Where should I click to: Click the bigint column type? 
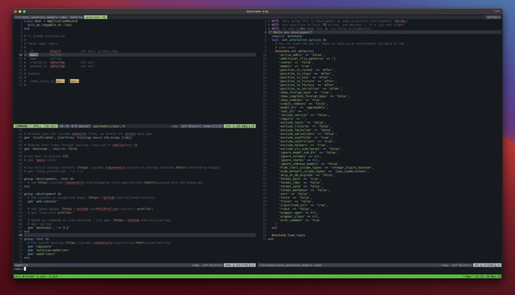coord(56,51)
